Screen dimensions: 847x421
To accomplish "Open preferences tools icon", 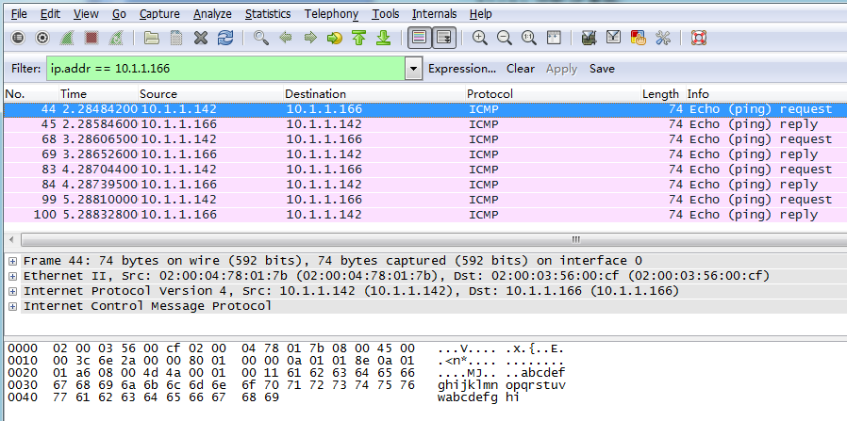I will tap(663, 38).
